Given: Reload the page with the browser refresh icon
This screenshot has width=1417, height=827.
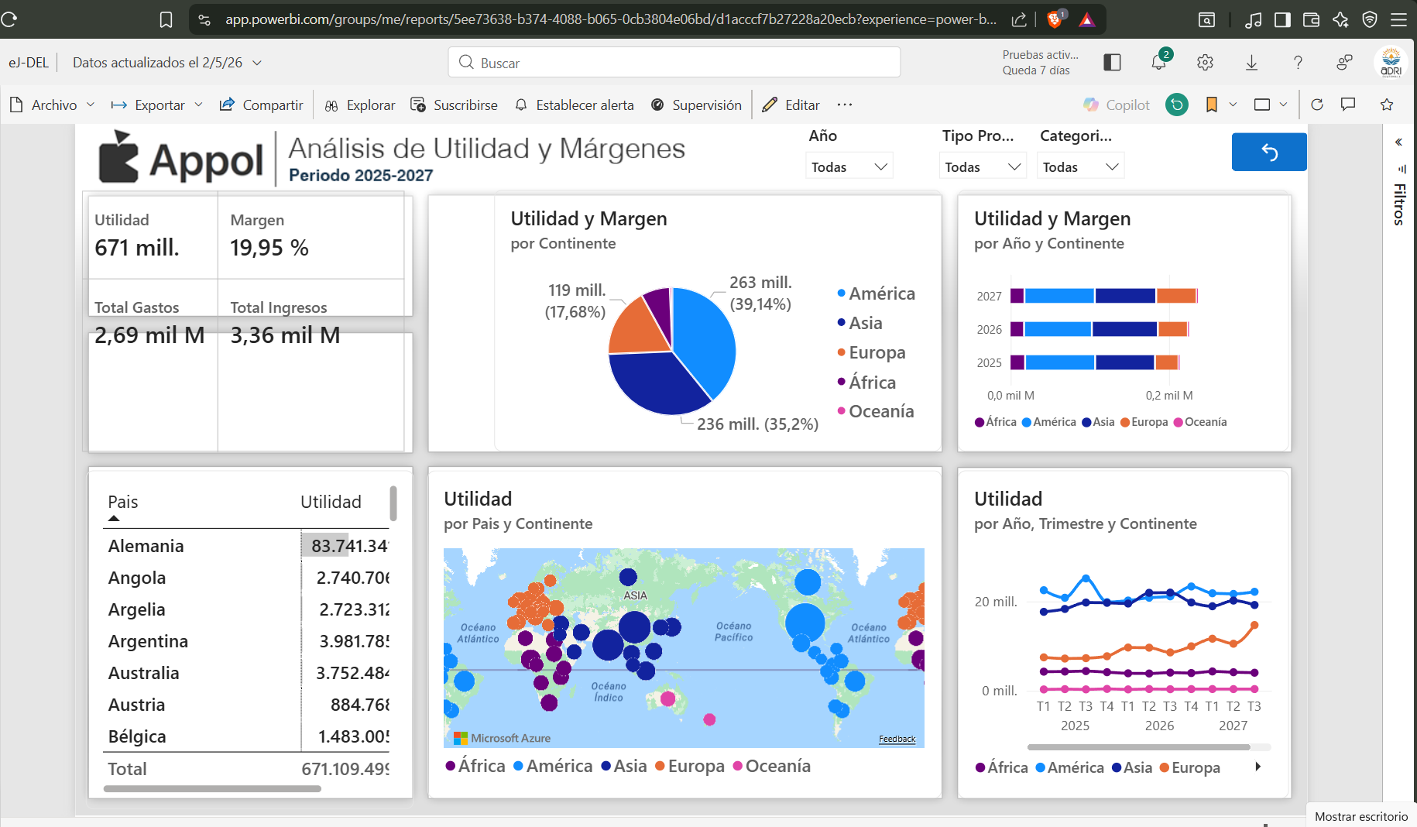Looking at the screenshot, I should 9,19.
